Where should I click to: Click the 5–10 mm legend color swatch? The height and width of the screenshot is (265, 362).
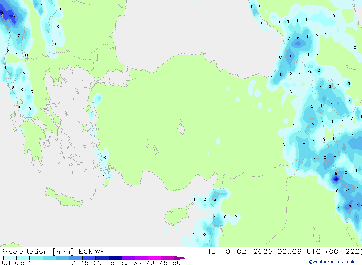coord(62,258)
